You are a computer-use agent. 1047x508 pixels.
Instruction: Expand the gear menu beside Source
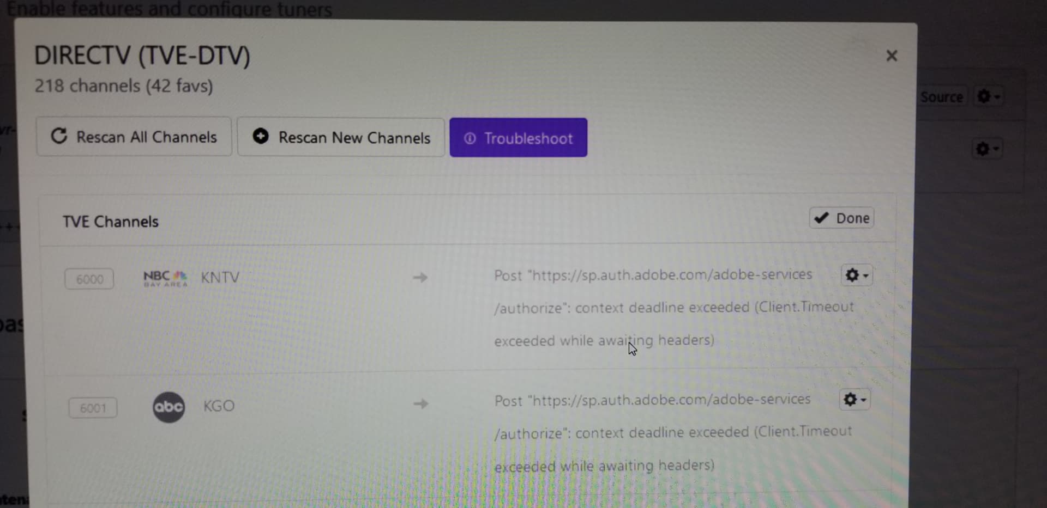pyautogui.click(x=988, y=96)
